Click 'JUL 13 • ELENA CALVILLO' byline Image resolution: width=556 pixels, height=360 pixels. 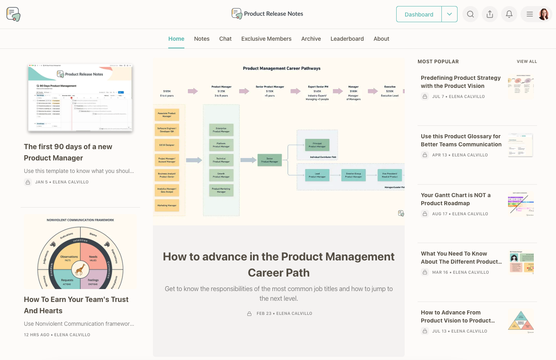tap(460, 331)
